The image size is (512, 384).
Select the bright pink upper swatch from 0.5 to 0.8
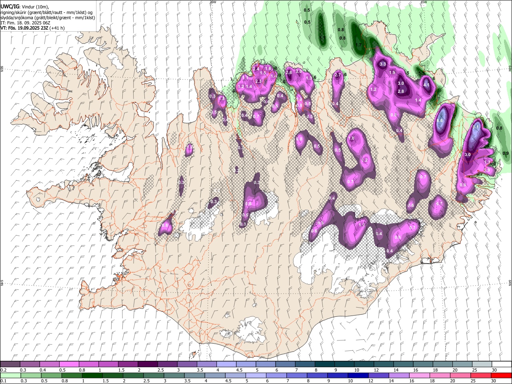(69, 364)
